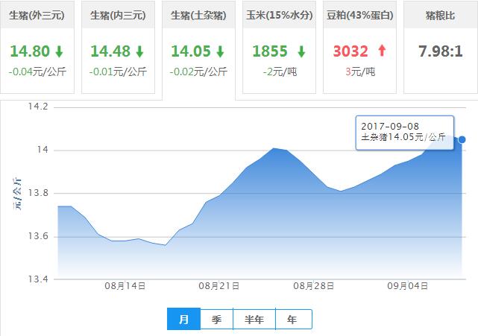Viewport: 478px width, 336px height.
Task: Click the green down arrow beside 1855
Action: point(301,52)
